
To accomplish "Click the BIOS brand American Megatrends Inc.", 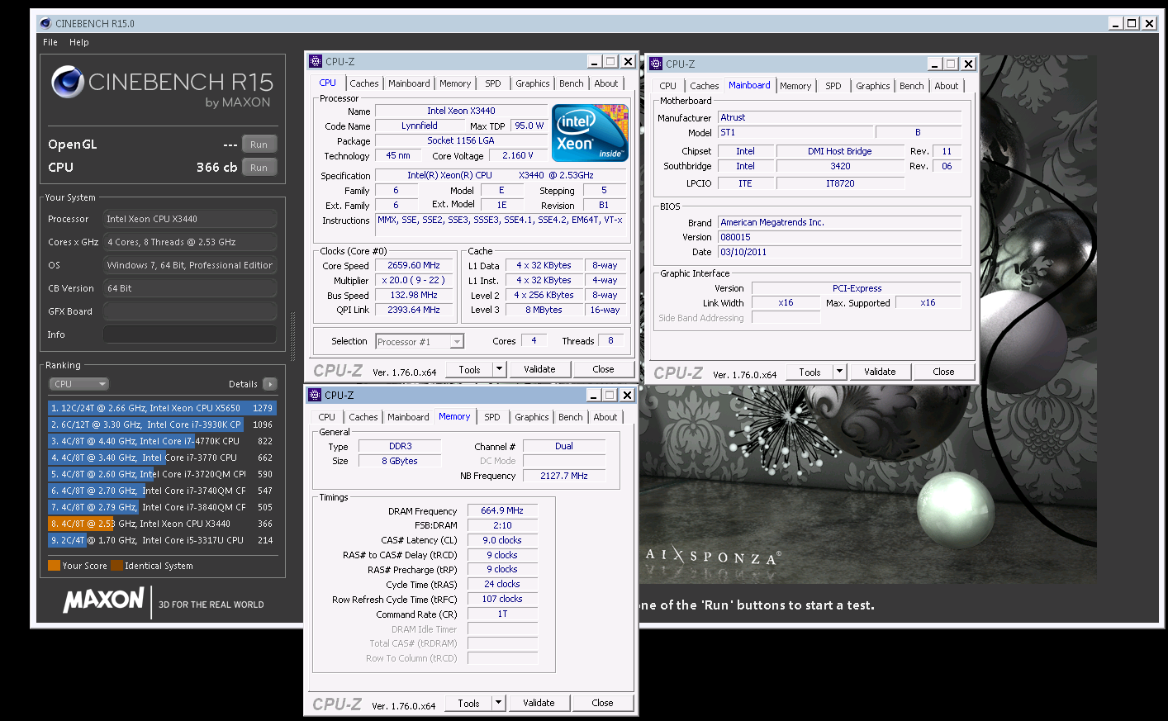I will click(839, 222).
